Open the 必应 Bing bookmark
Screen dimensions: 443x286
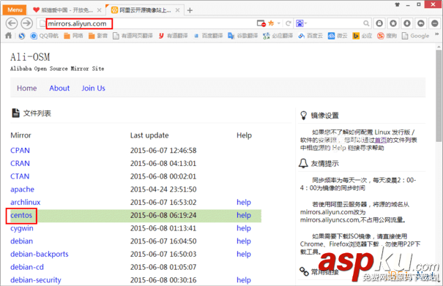coord(362,36)
